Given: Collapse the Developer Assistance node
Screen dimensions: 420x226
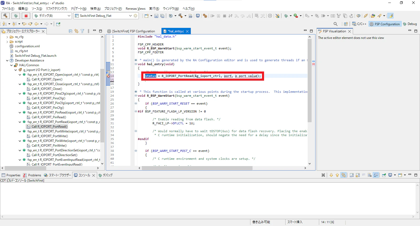Looking at the screenshot, I should click(7, 60).
